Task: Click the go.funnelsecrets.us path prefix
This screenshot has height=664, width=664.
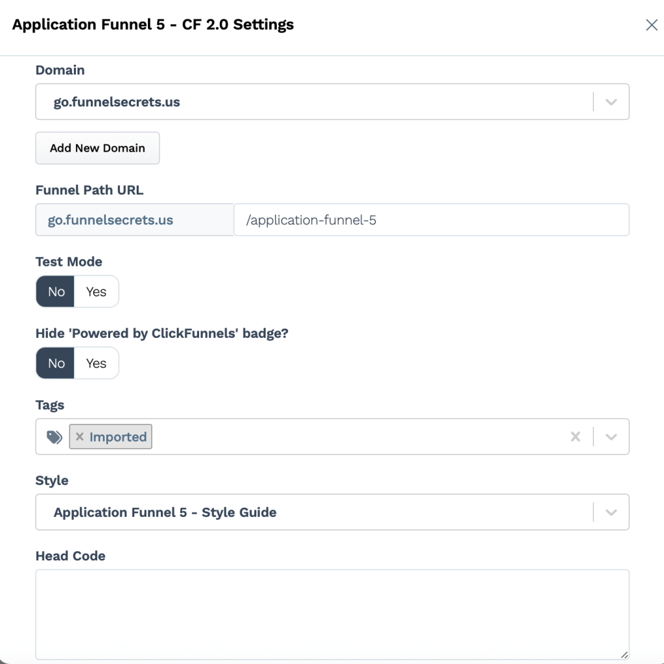Action: pos(135,220)
